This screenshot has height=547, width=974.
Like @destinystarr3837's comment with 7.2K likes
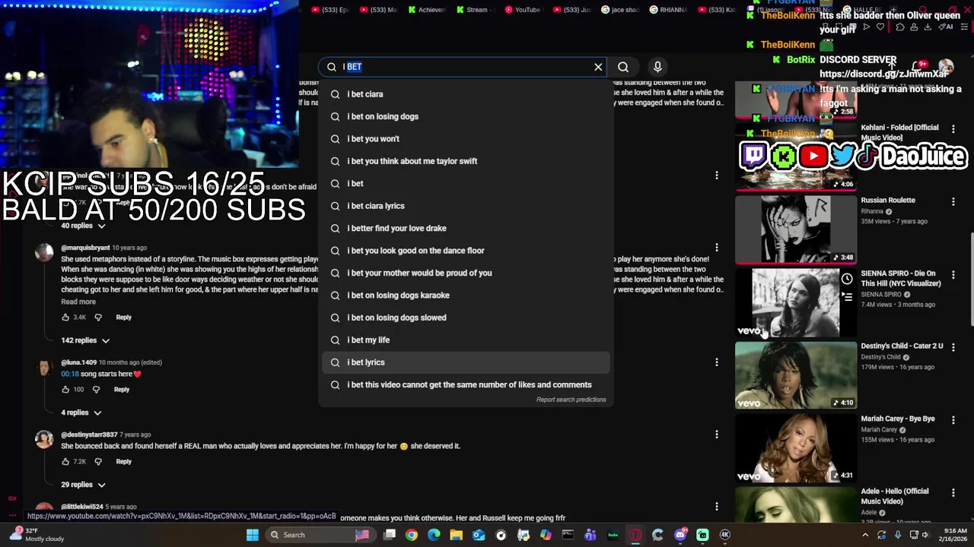(x=65, y=462)
